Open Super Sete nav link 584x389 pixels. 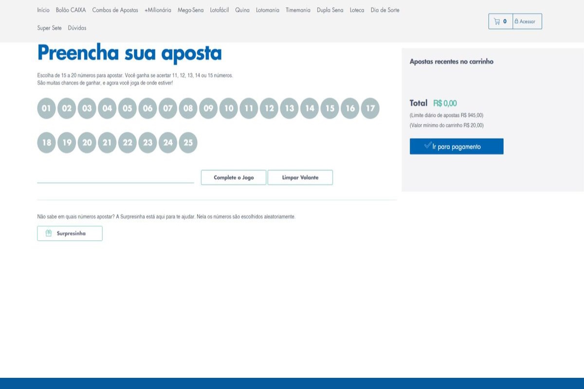[x=50, y=28]
